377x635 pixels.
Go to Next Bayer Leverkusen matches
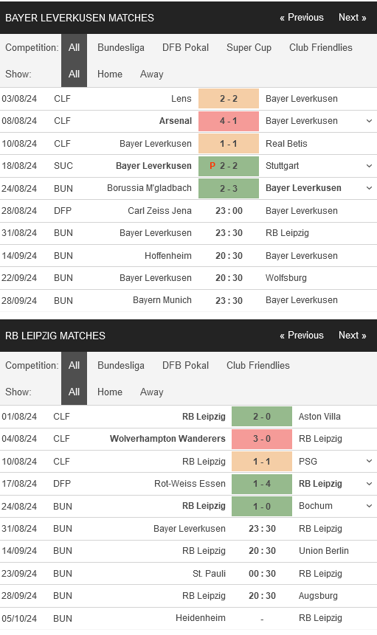(x=353, y=18)
